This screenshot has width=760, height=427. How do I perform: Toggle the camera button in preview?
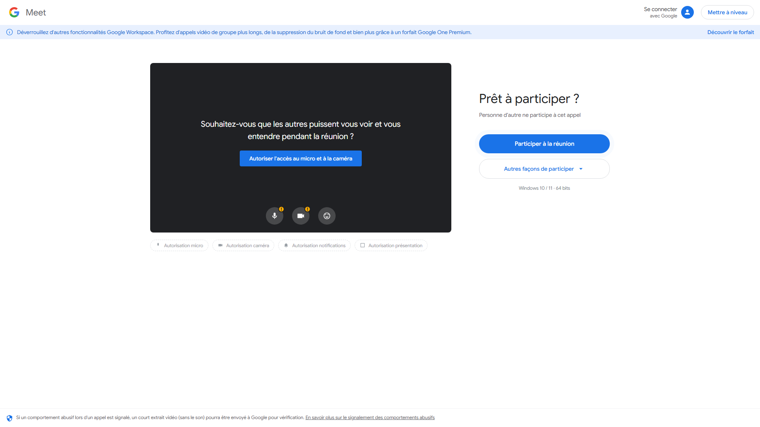(x=300, y=216)
